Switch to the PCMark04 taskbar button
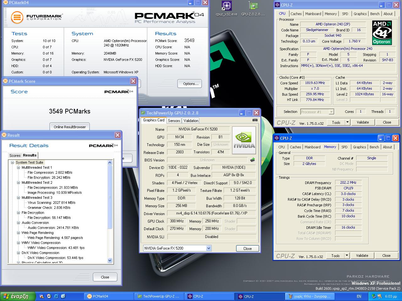This screenshot has height=301, width=402. [x=110, y=296]
